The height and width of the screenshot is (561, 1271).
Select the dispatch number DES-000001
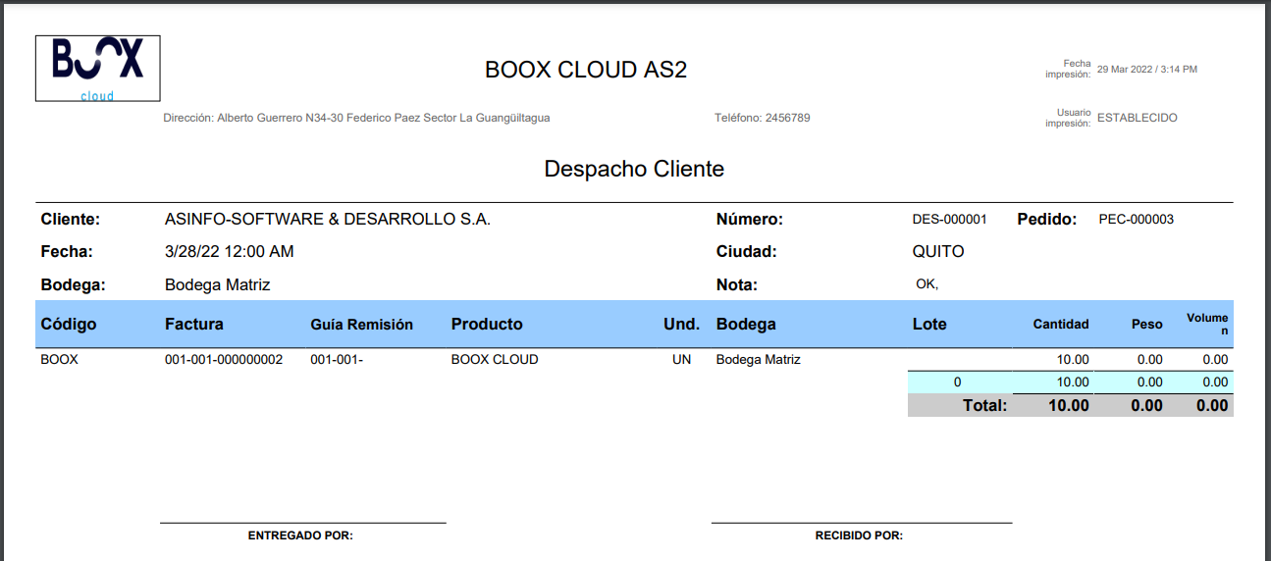pyautogui.click(x=949, y=220)
